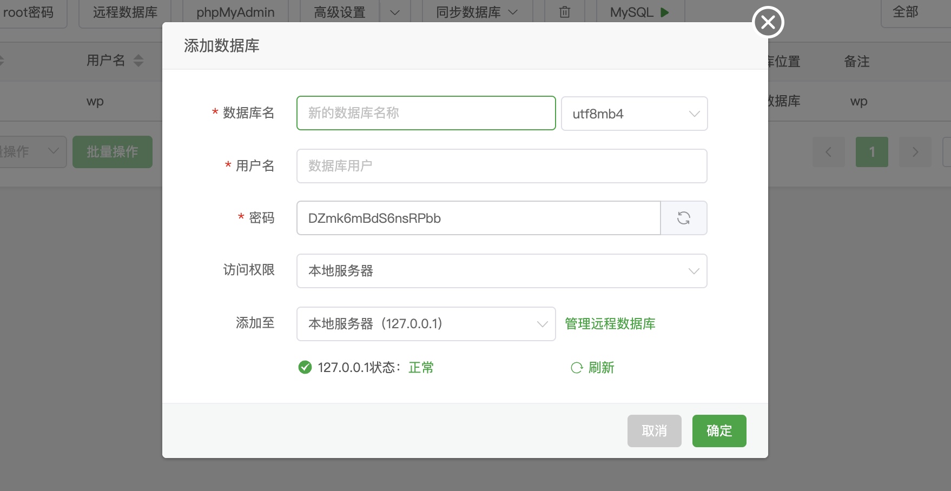This screenshot has height=491, width=951.
Task: Open the 访问权限 dropdown
Action: click(502, 271)
